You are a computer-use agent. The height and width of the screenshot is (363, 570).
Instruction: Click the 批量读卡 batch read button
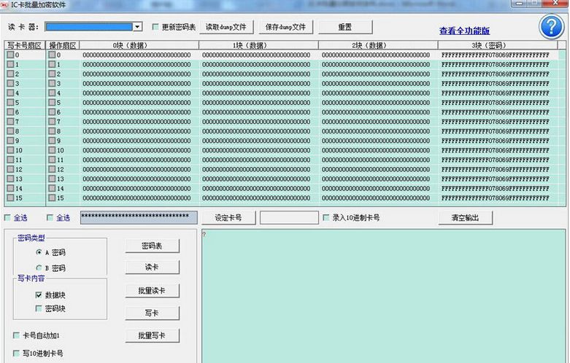coord(152,290)
